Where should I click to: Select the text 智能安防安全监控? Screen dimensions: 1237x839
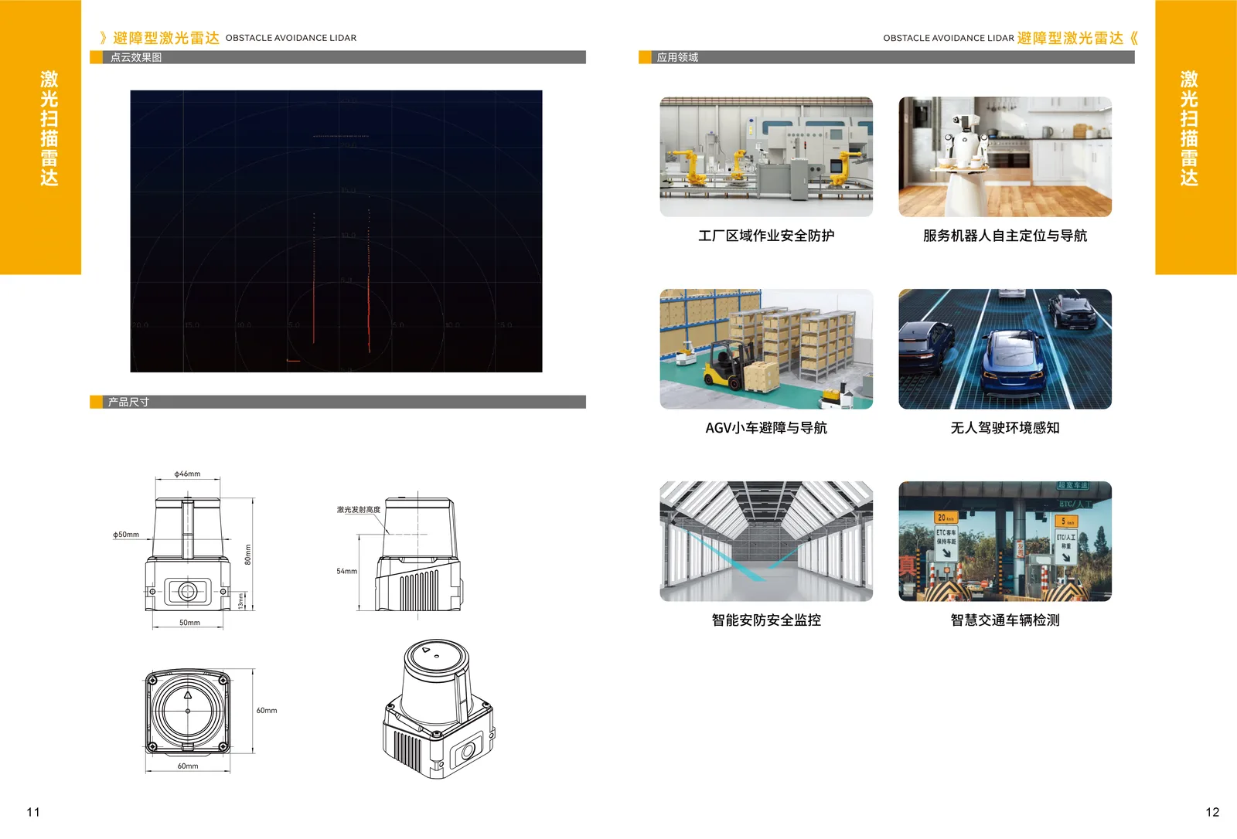(x=766, y=620)
